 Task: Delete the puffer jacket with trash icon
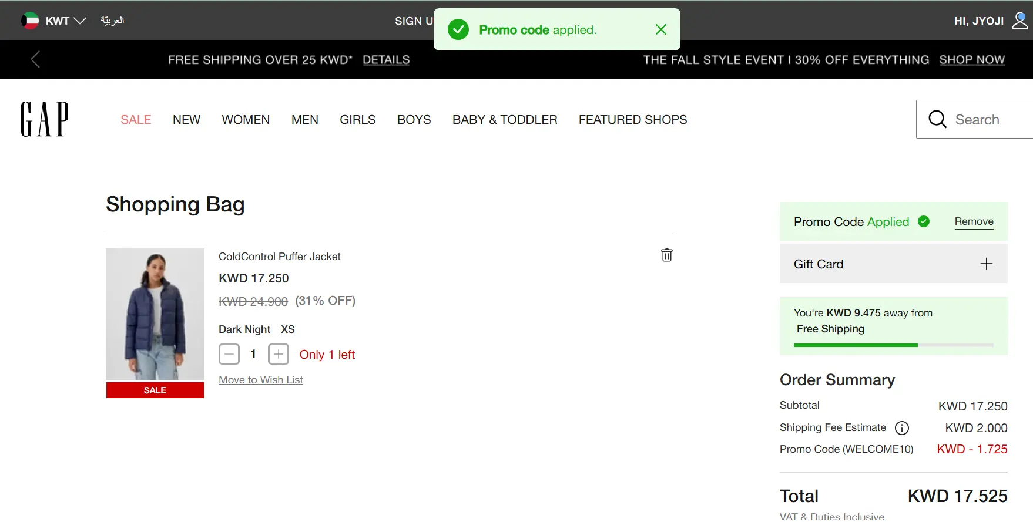pos(667,255)
